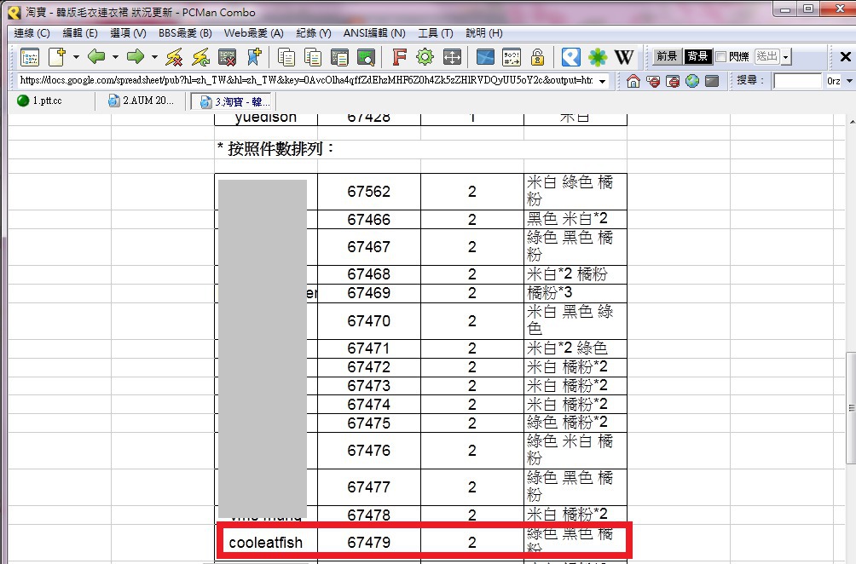Click the 送出 send button
Screen dimensions: 856x564
[767, 56]
